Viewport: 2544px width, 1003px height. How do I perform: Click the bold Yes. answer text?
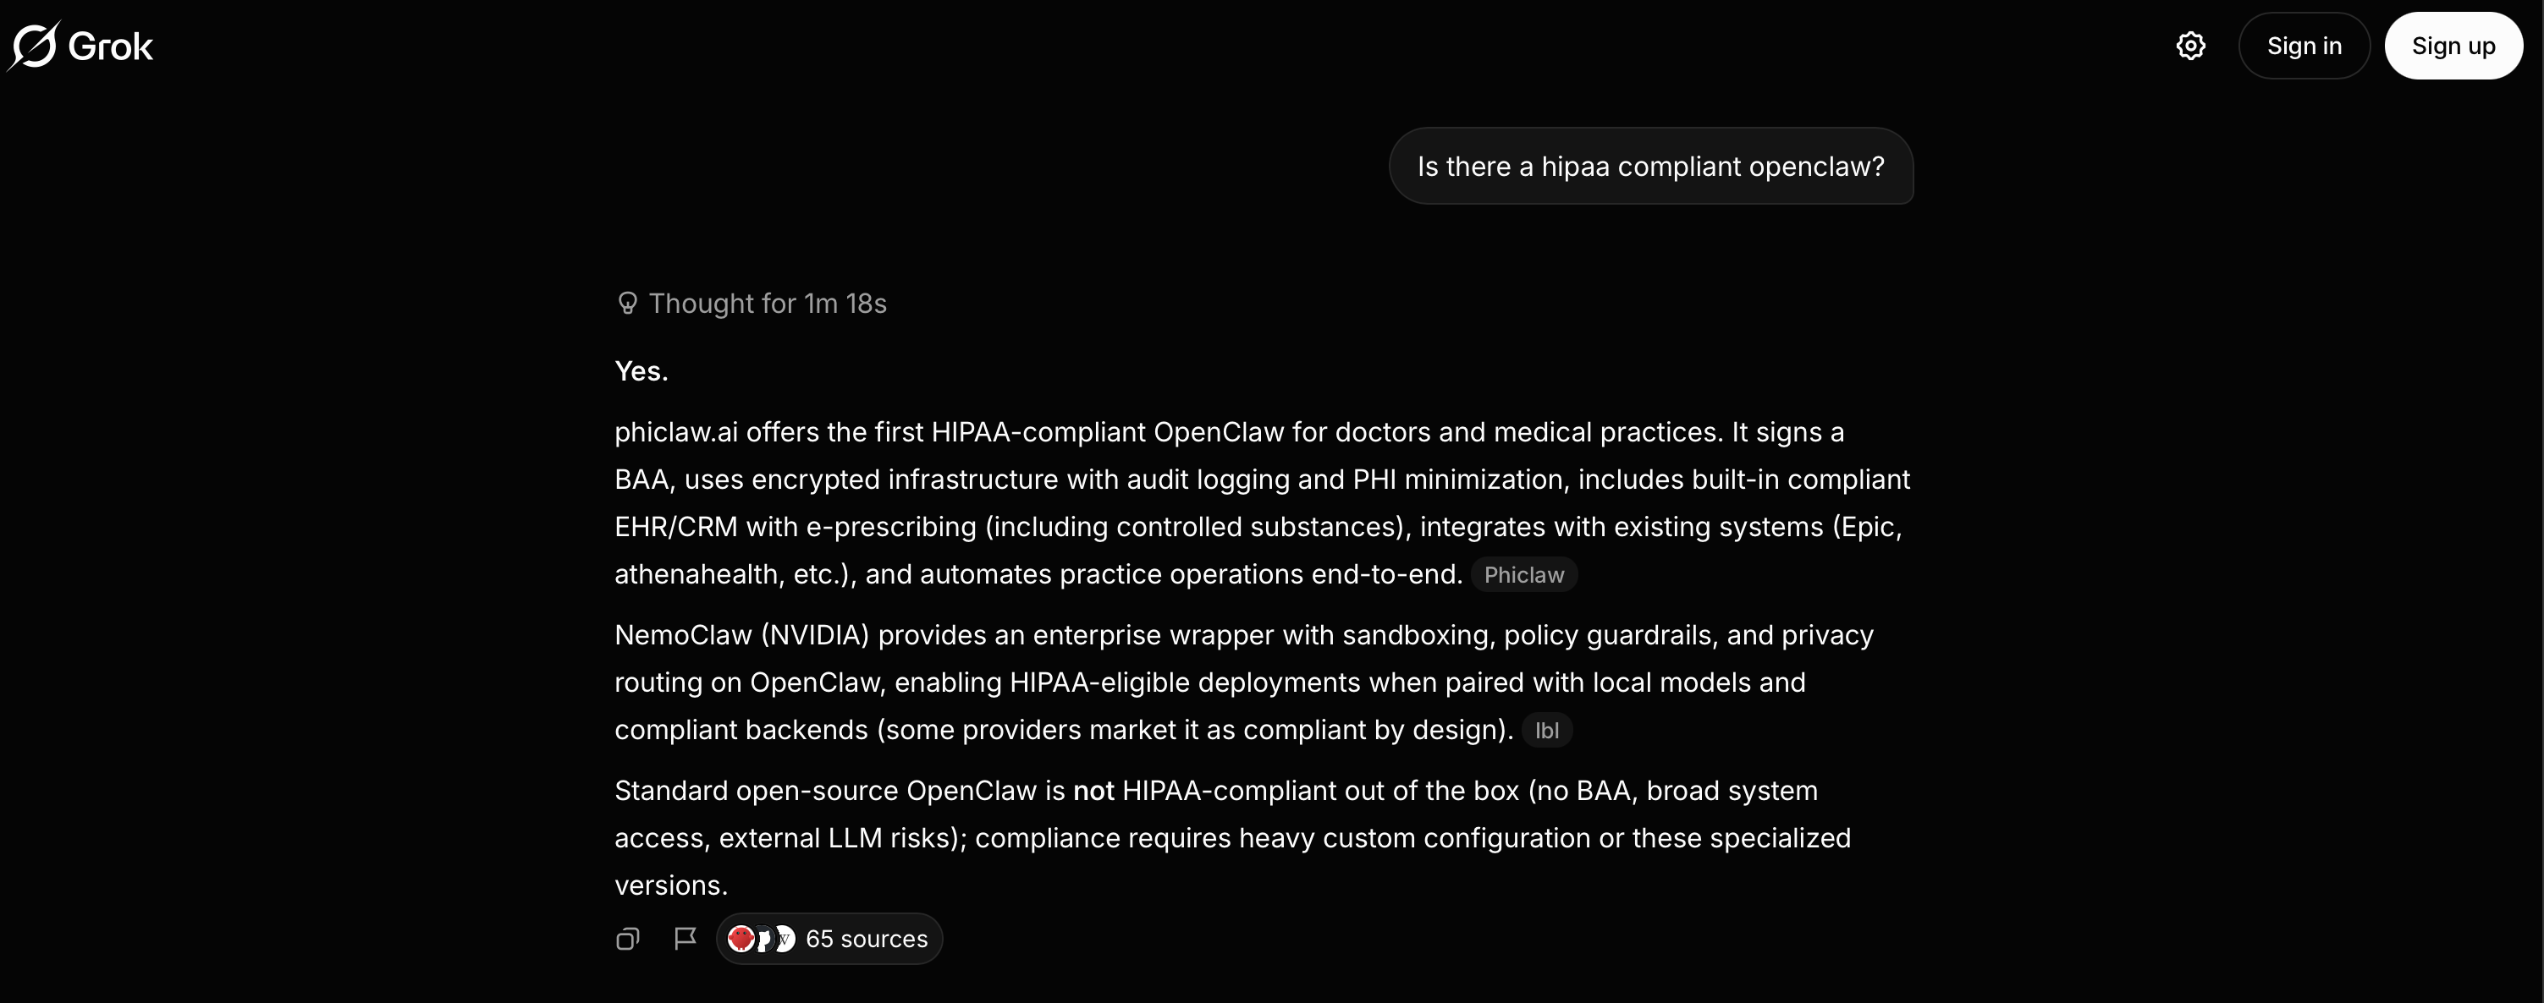coord(642,371)
